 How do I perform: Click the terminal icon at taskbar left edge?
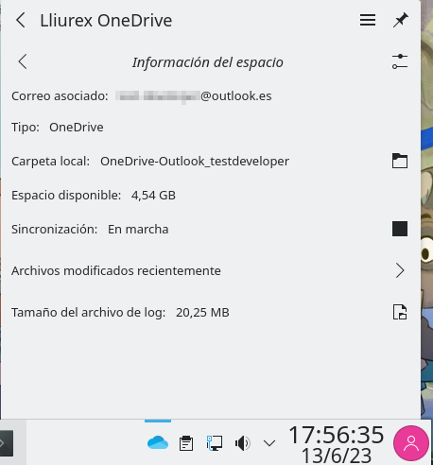click(7, 443)
